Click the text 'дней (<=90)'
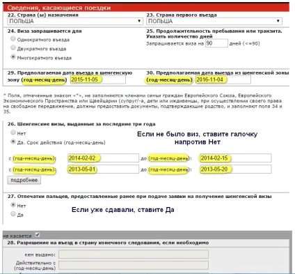This screenshot has height=274, width=295. (244, 43)
